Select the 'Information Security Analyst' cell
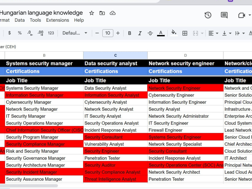This screenshot has height=189, width=252. pyautogui.click(x=115, y=95)
